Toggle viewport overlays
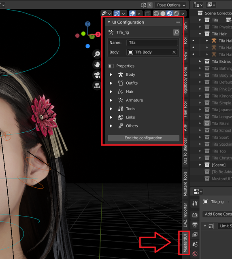The width and height of the screenshot is (232, 259). (x=132, y=13)
